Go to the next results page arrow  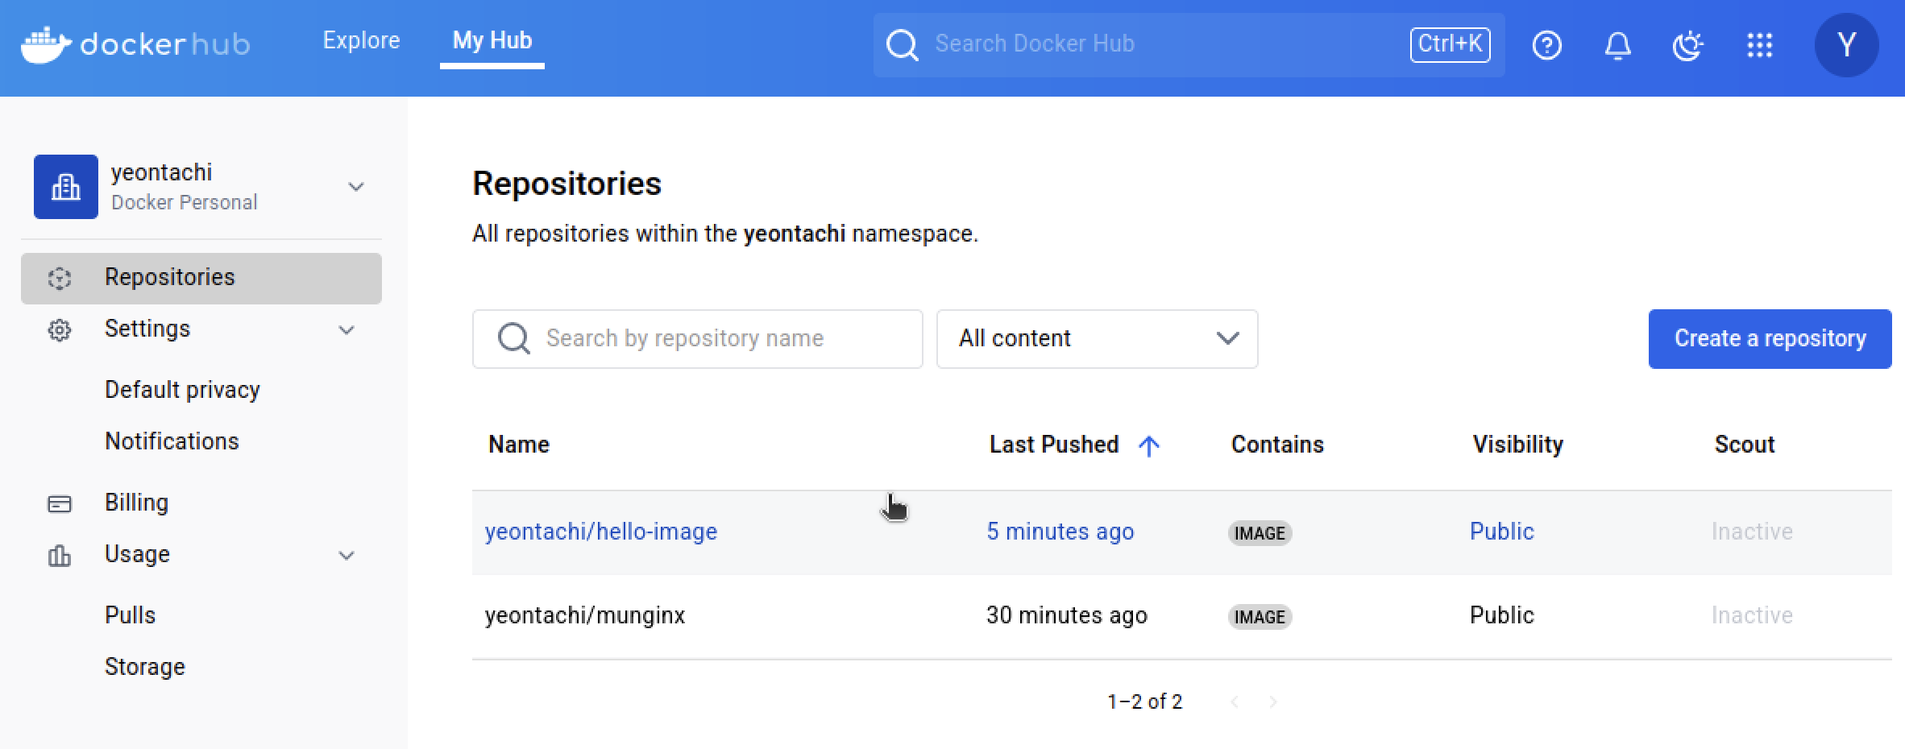pos(1273,702)
